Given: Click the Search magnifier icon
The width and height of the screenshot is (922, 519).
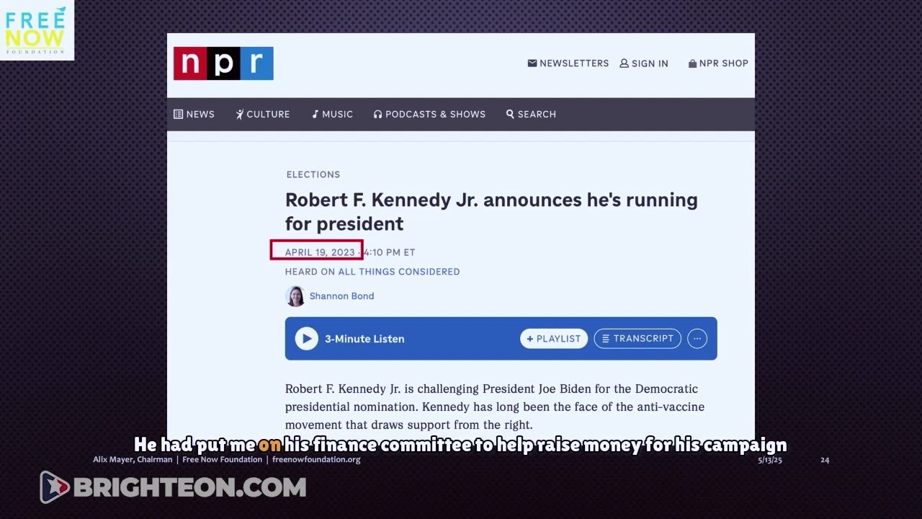Looking at the screenshot, I should 510,114.
